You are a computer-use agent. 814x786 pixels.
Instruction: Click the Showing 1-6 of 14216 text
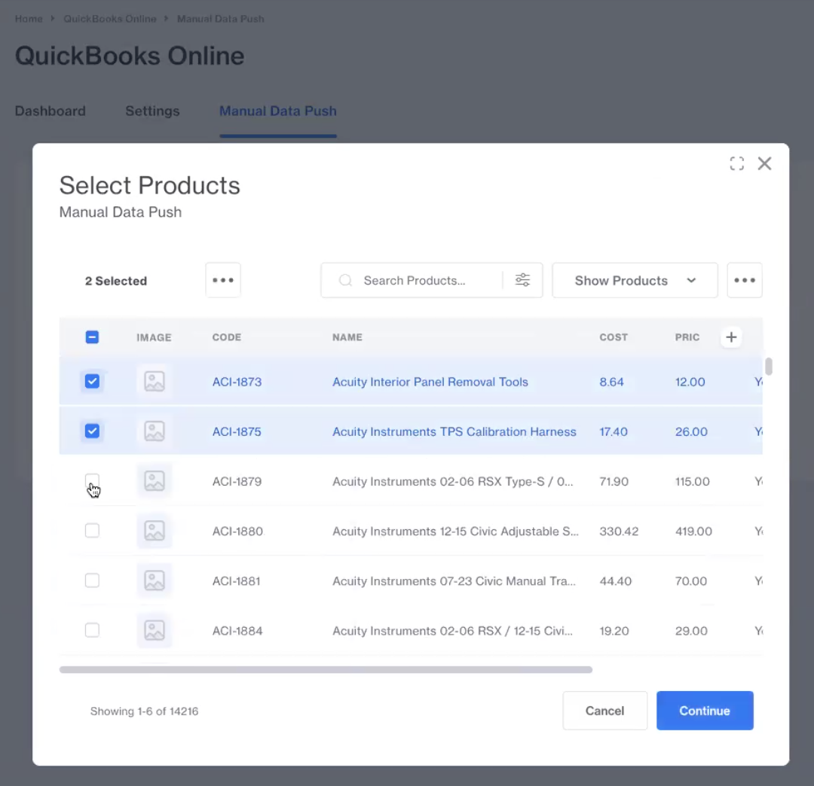pyautogui.click(x=144, y=711)
